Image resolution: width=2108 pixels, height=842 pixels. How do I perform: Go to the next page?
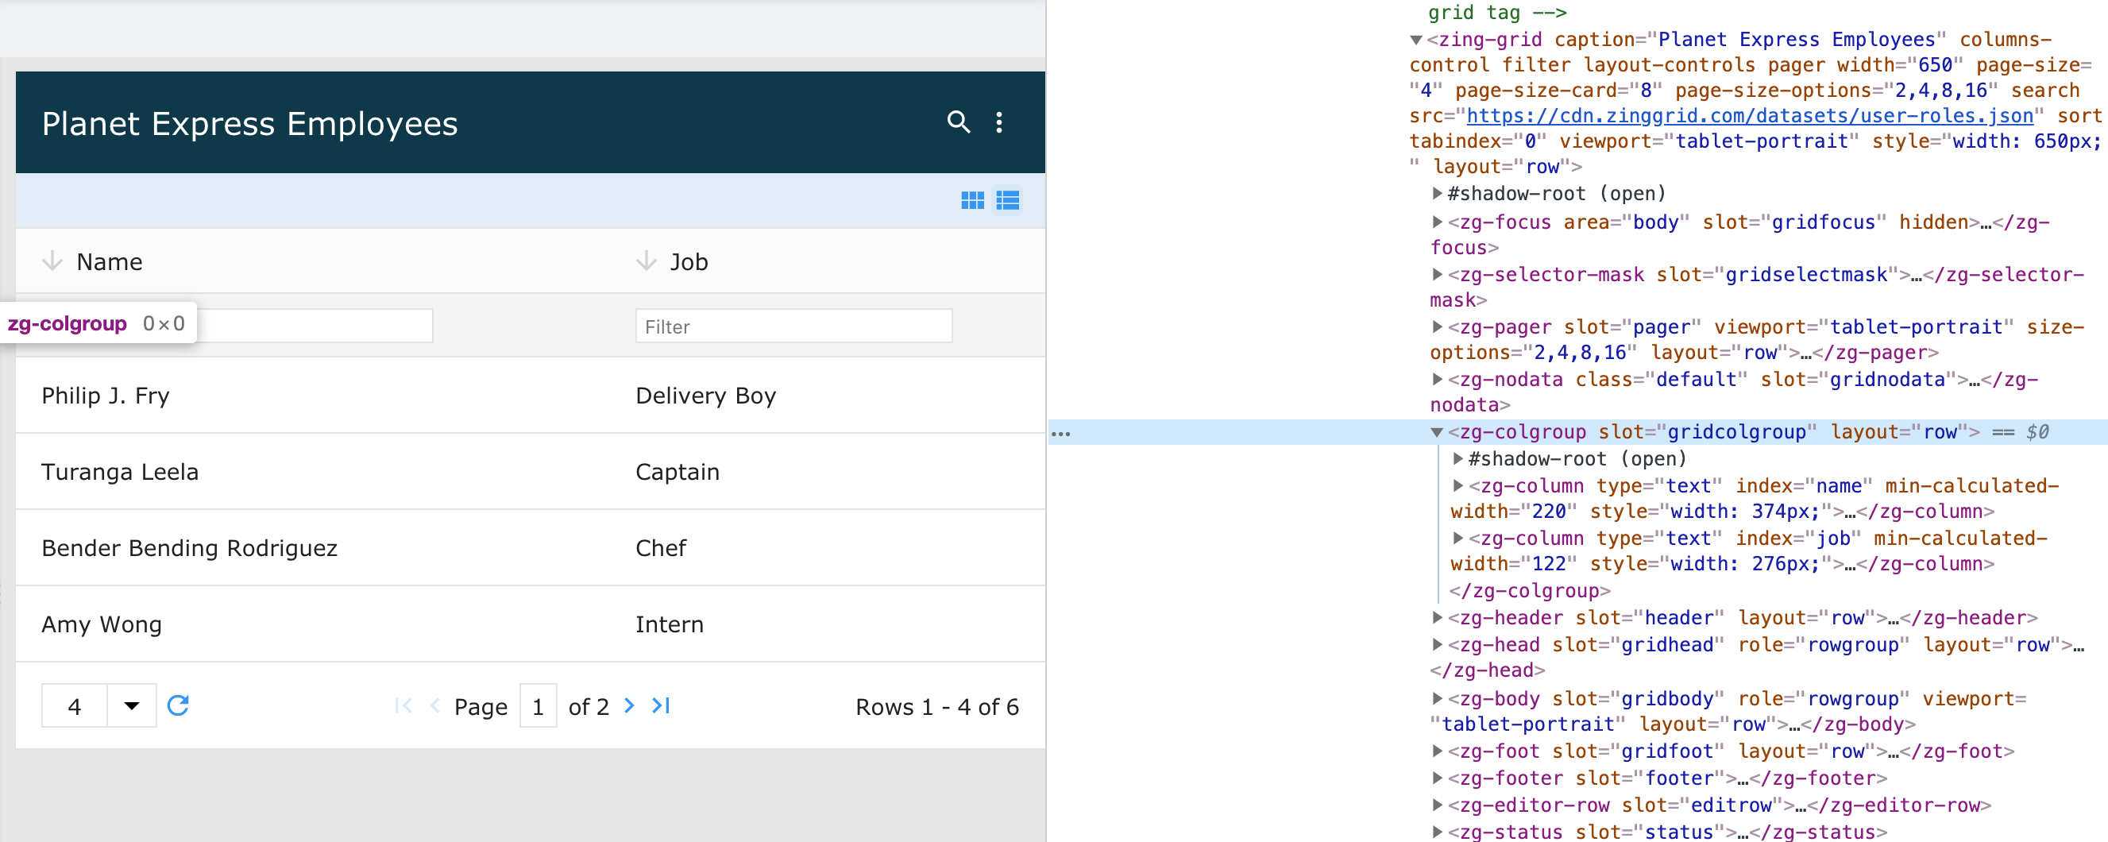coord(628,705)
